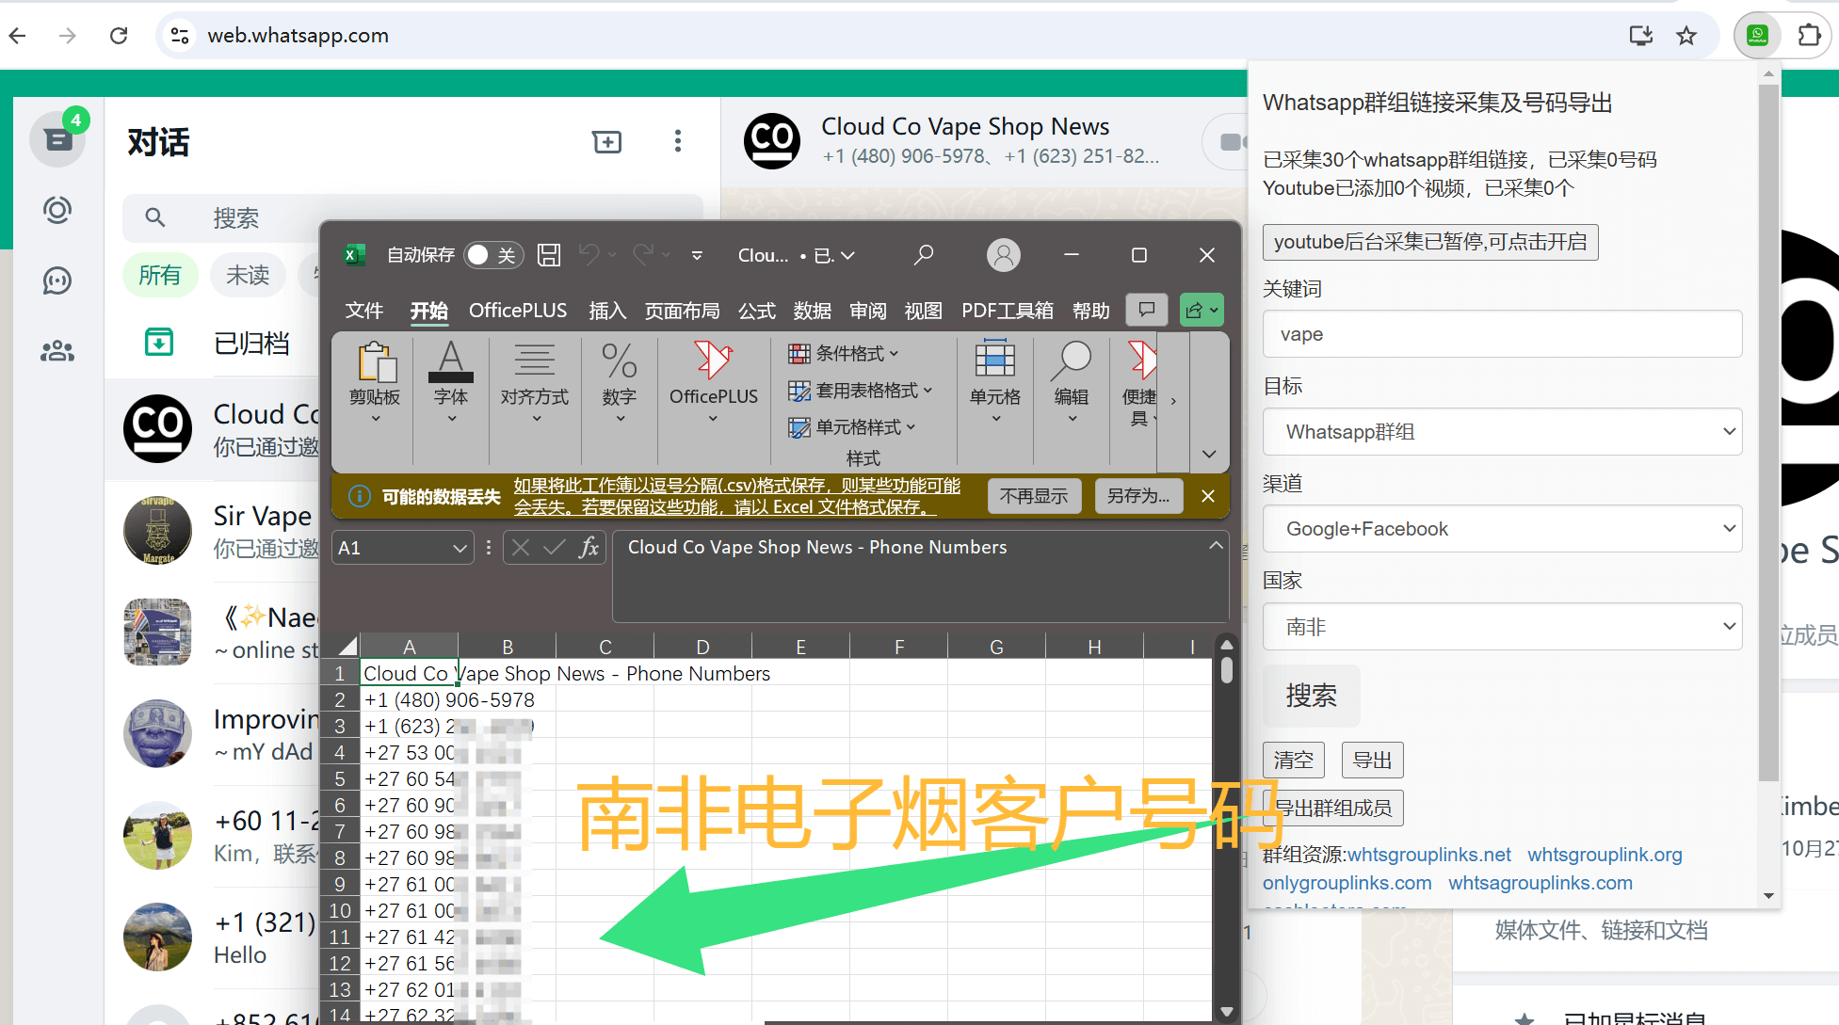This screenshot has width=1839, height=1025.
Task: Click insert function fx icon
Action: tap(589, 548)
